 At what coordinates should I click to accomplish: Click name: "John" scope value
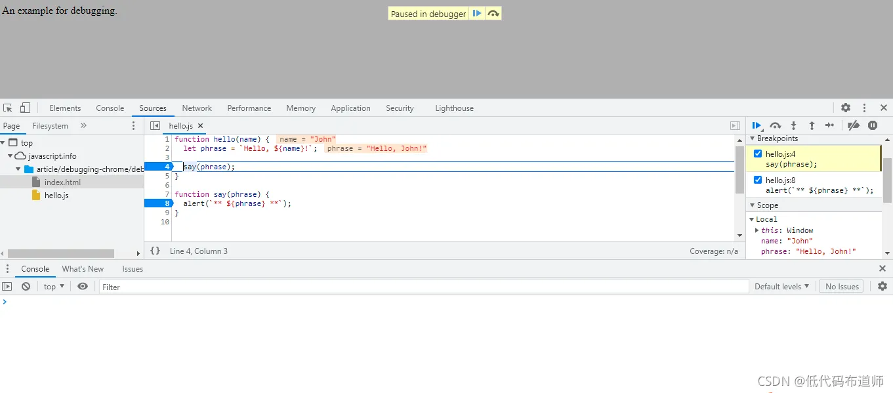(x=787, y=241)
